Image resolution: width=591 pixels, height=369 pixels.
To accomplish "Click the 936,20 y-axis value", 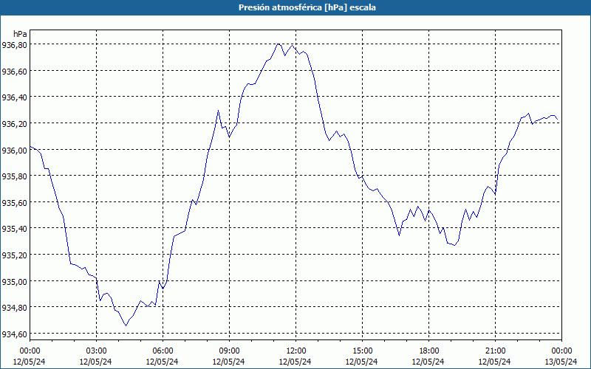I will pos(14,123).
